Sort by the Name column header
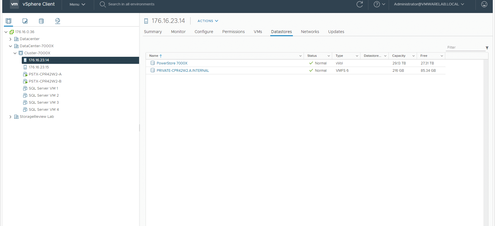The height and width of the screenshot is (226, 495). (x=154, y=56)
